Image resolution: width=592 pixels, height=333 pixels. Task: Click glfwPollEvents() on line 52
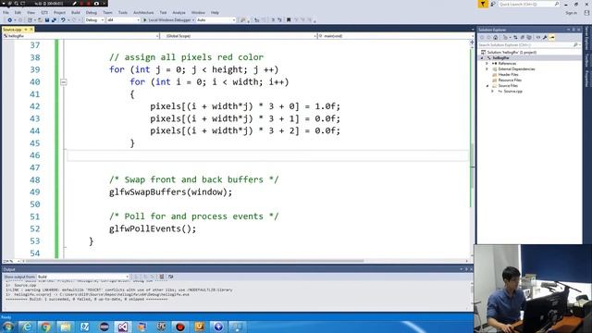[x=153, y=228]
